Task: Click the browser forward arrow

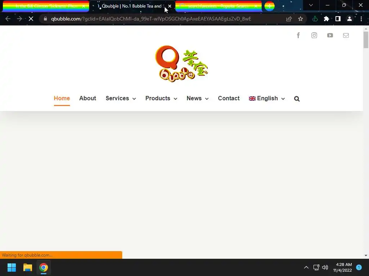Action: [x=19, y=19]
